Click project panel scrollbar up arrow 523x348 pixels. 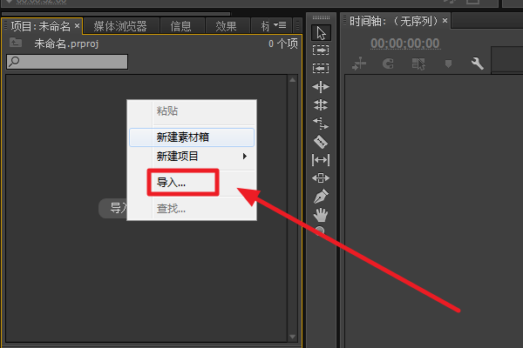(293, 79)
